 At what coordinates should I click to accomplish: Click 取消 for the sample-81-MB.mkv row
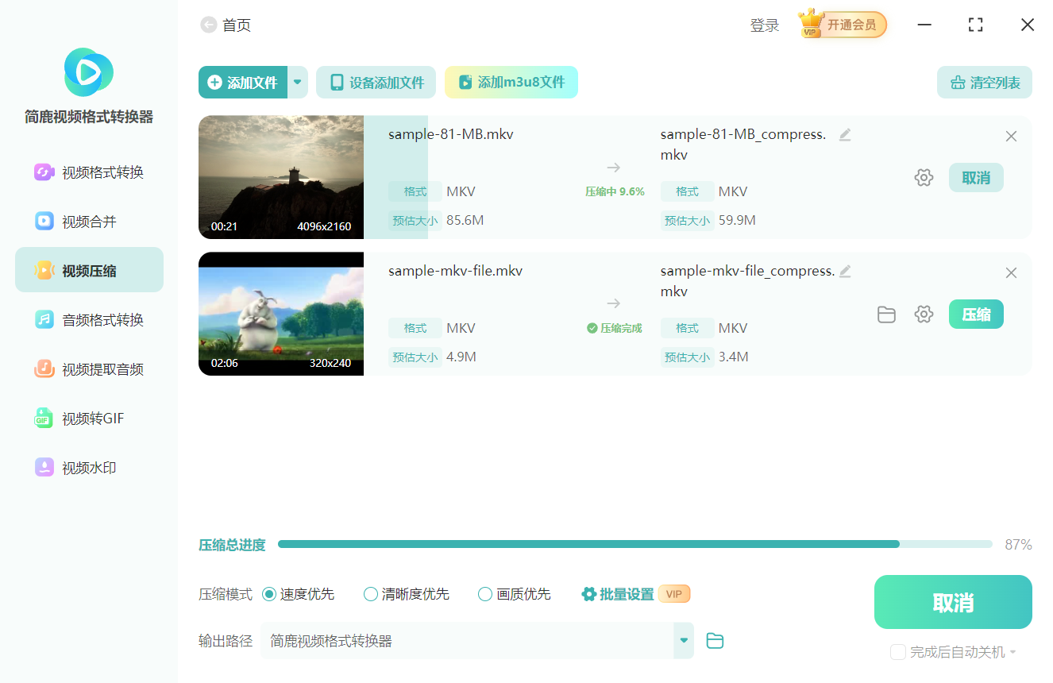[976, 178]
